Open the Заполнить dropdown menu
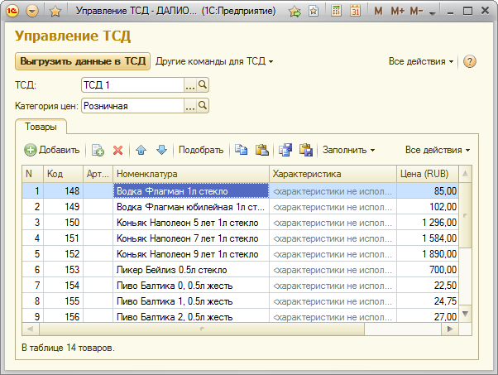 point(348,150)
